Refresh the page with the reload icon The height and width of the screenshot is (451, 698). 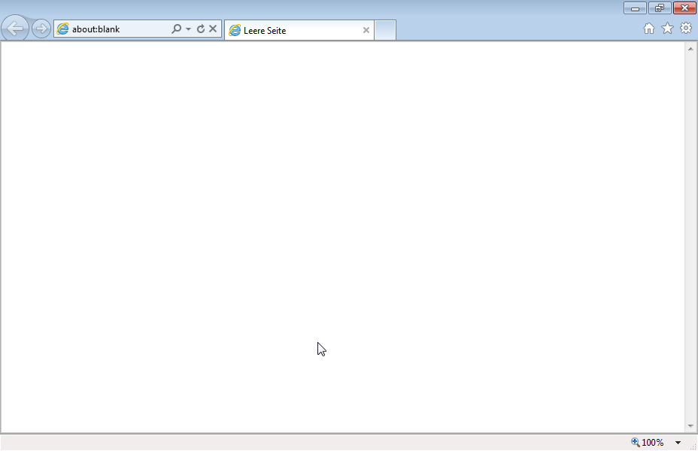[201, 29]
